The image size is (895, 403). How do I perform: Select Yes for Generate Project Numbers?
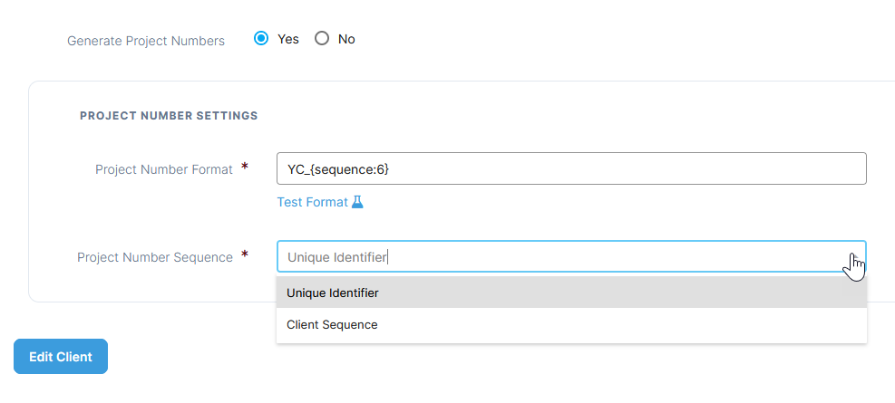(261, 39)
